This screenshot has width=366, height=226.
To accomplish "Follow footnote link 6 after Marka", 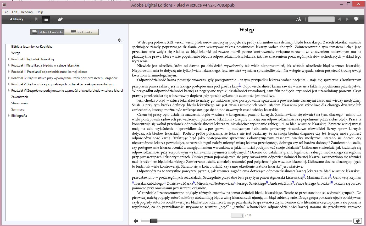I will (x=194, y=182).
